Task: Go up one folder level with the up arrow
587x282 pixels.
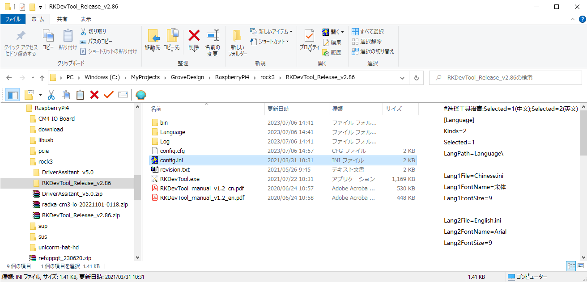Action: coord(42,78)
